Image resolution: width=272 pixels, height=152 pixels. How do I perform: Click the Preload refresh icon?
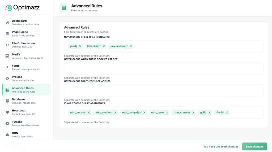pyautogui.click(x=7, y=79)
